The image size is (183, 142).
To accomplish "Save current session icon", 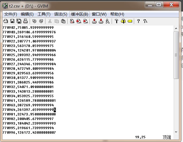I will 101,21.
